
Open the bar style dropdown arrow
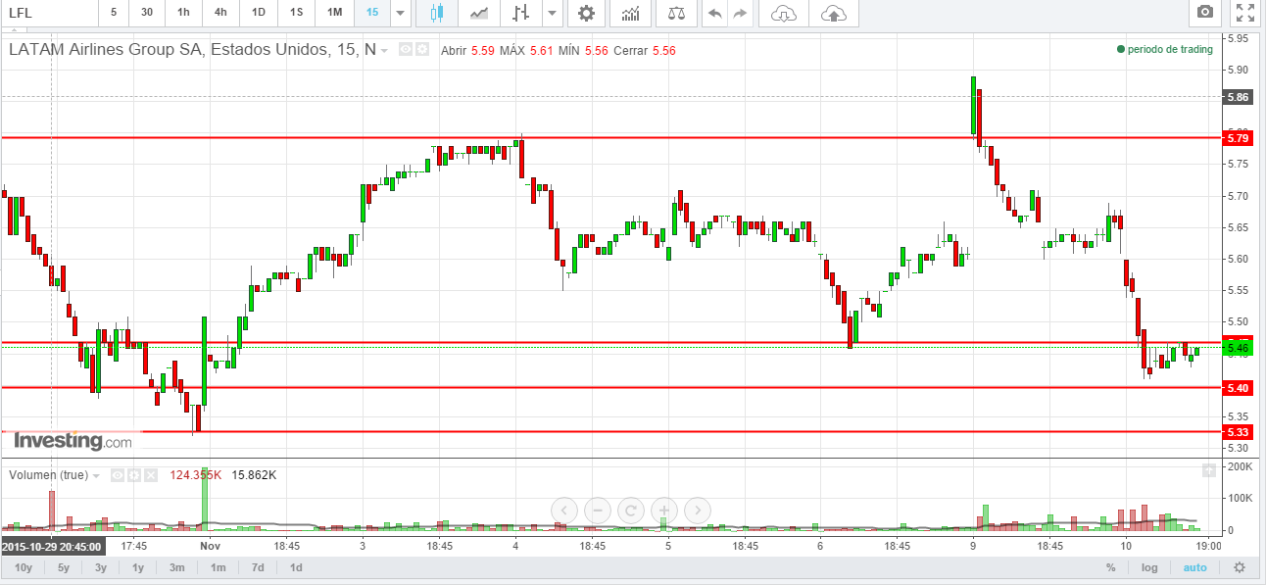[x=552, y=13]
